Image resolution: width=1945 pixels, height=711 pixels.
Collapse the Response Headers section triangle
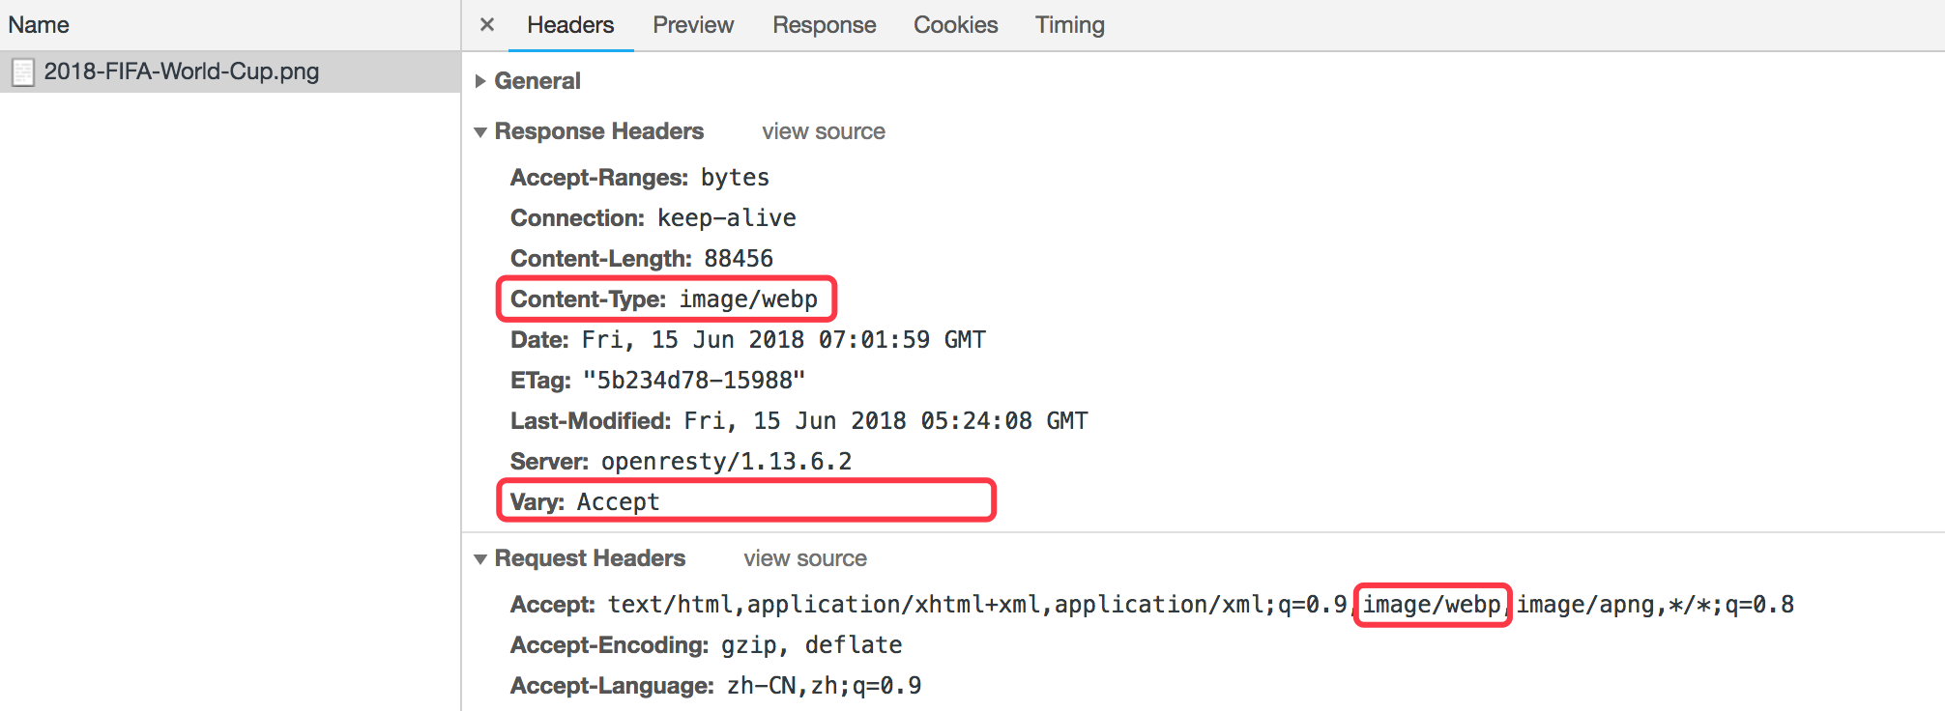coord(480,132)
